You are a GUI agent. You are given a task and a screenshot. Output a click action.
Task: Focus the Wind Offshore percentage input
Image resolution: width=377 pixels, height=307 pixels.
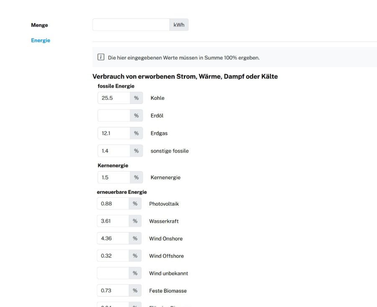click(113, 256)
